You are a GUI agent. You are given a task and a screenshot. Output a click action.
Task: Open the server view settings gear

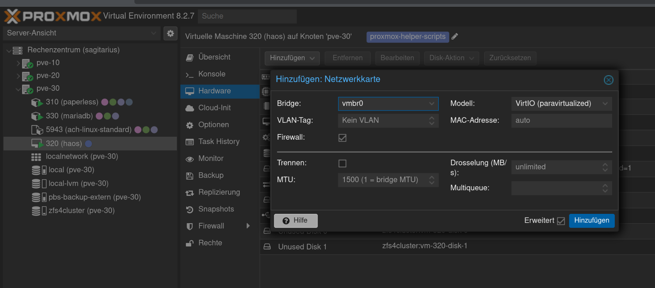coord(170,33)
